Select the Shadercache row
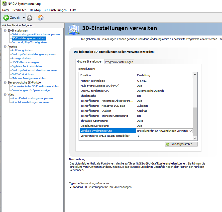This screenshot has width=222, height=212. tap(136, 96)
